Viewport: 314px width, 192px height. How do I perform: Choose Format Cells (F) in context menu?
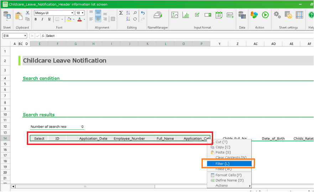point(228,175)
